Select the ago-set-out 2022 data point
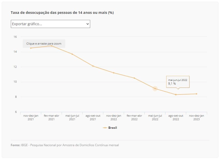Viewport: 220px width, 159px height. coord(176,94)
